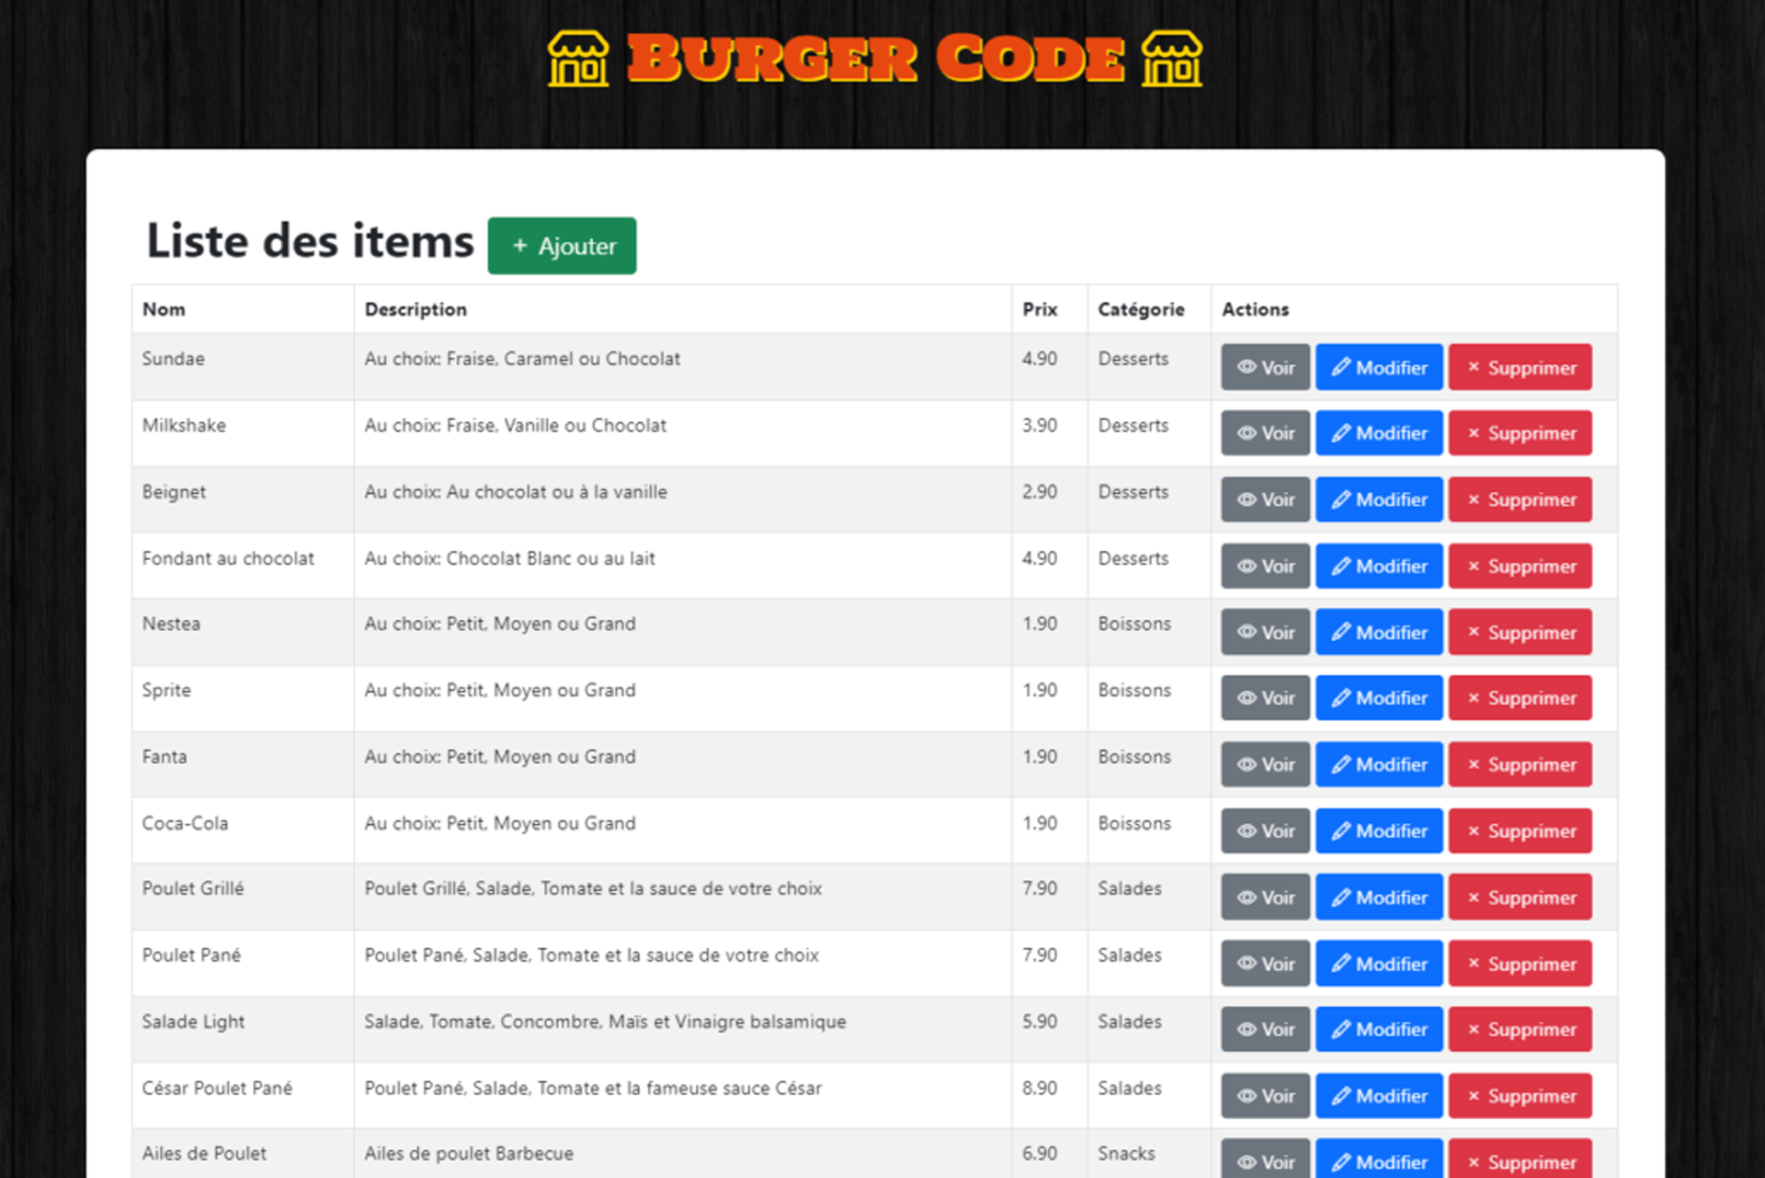Click the Prix column header
This screenshot has width=1765, height=1178.
click(x=1040, y=310)
